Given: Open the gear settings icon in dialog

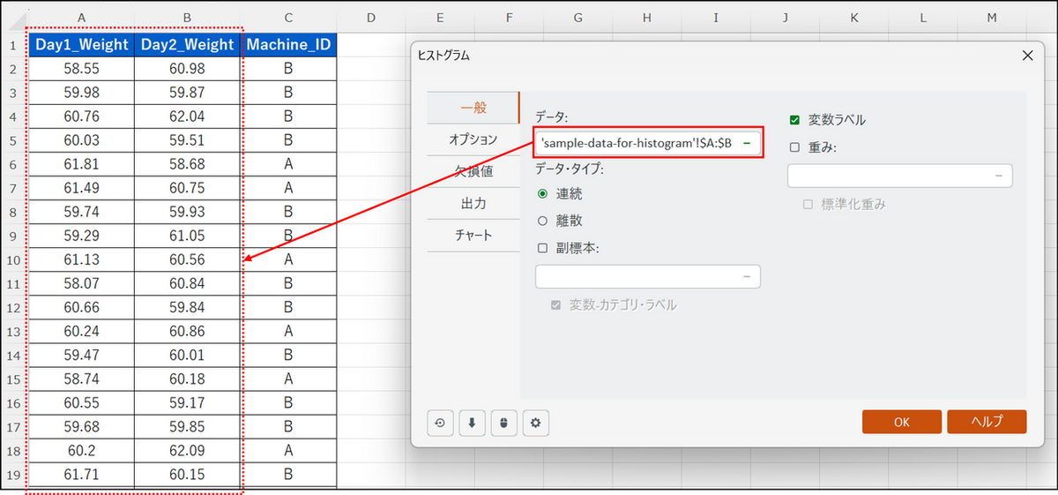Looking at the screenshot, I should tap(535, 423).
